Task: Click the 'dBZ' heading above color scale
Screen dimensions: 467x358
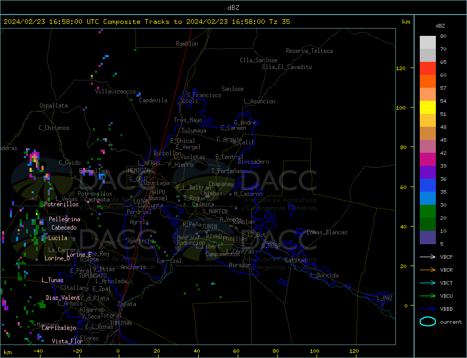Action: click(x=440, y=26)
